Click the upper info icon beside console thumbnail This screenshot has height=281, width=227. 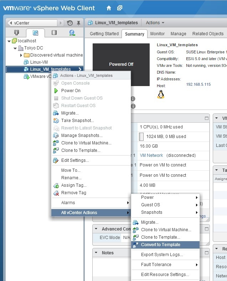[133, 99]
